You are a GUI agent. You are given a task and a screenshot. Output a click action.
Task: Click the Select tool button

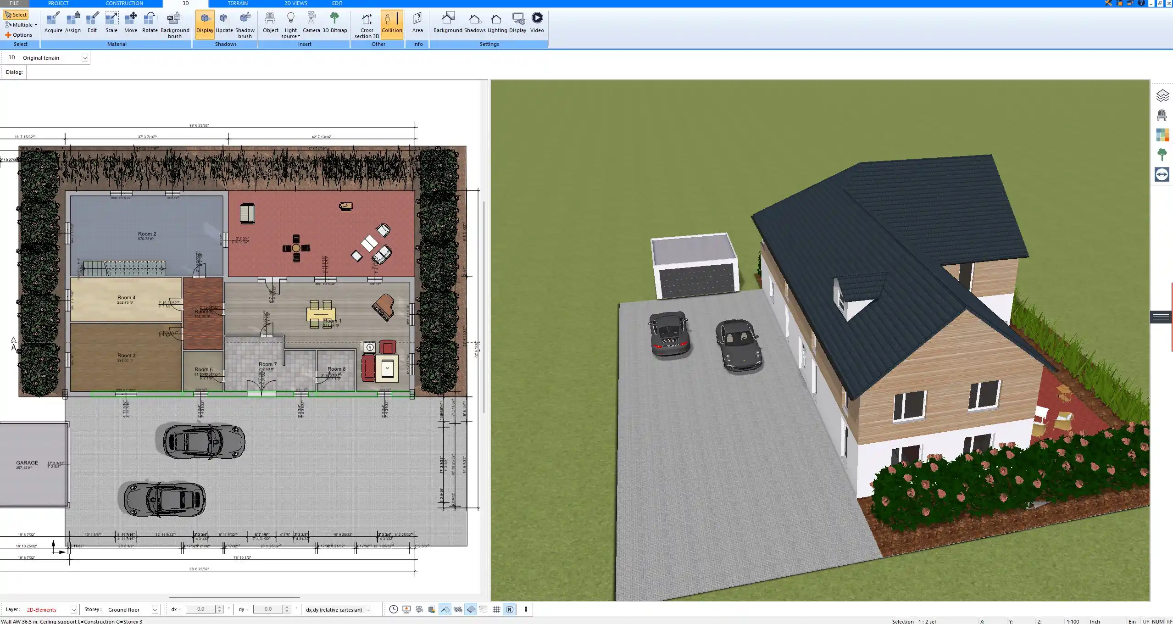[16, 15]
